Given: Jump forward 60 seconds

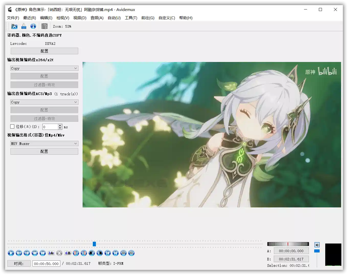Looking at the screenshot, I should [x=131, y=253].
